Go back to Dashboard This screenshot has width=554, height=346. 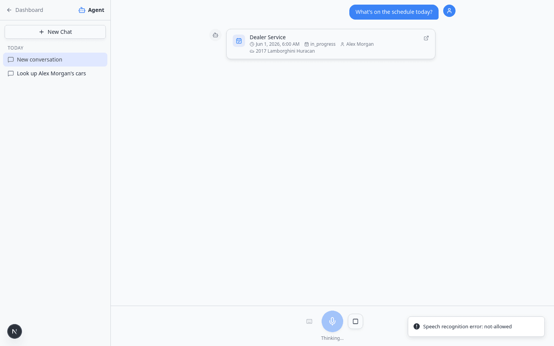25,10
